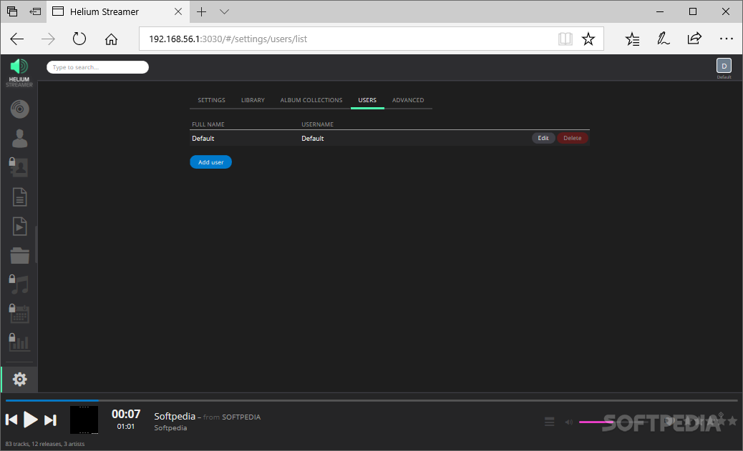Go back with the browser back arrow
This screenshot has width=743, height=451.
coord(17,39)
